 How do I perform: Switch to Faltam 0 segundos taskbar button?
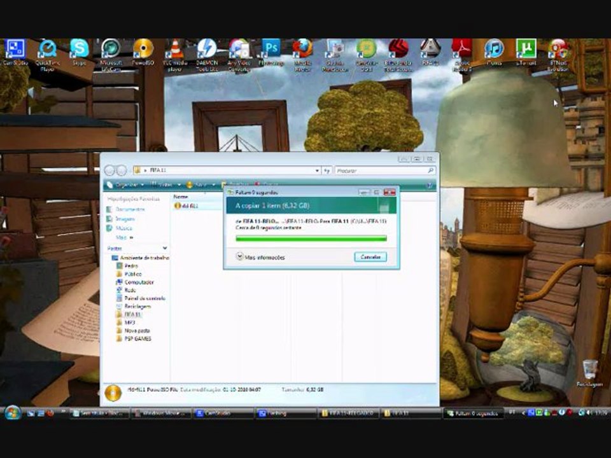473,413
